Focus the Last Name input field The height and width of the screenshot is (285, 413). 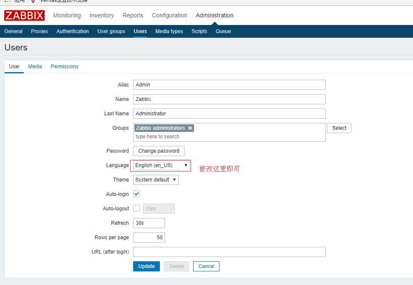coord(229,114)
